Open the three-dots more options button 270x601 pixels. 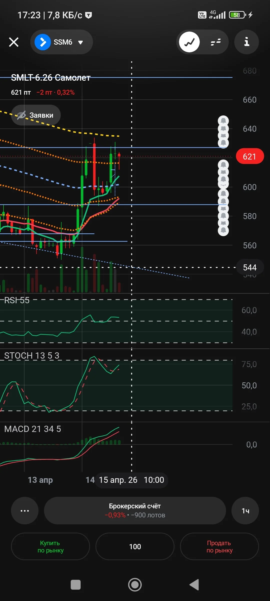click(25, 511)
